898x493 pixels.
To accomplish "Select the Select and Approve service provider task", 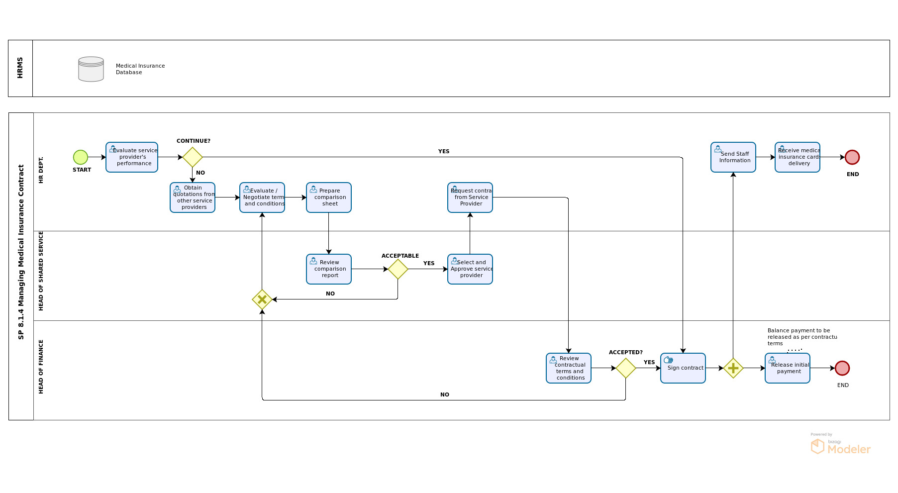I will [x=470, y=269].
